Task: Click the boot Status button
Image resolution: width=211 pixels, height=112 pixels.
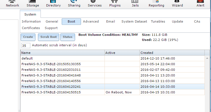Action: [x=68, y=37]
